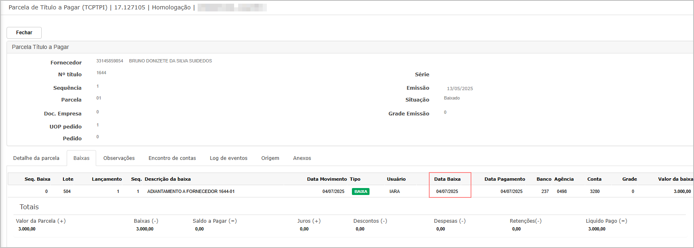Select the ADIANTAMENTO A FORNECEDOR 1644-01 row
Screen dimensions: 694x248
point(191,191)
